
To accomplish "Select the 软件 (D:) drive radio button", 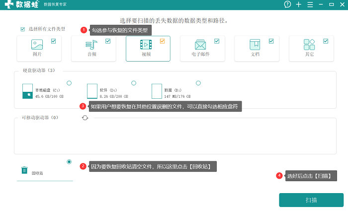I will (x=133, y=83).
